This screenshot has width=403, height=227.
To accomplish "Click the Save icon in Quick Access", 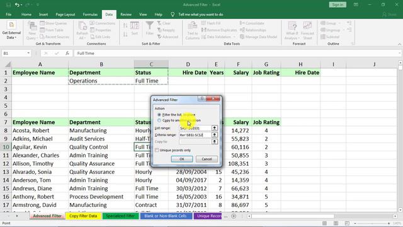I will point(8,4).
